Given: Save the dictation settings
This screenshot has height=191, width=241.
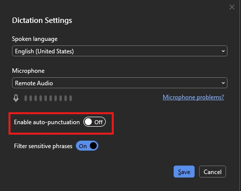Looking at the screenshot, I should click(x=184, y=172).
